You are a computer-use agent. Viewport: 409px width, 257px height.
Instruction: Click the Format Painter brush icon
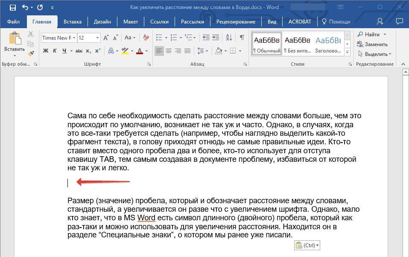(31, 53)
